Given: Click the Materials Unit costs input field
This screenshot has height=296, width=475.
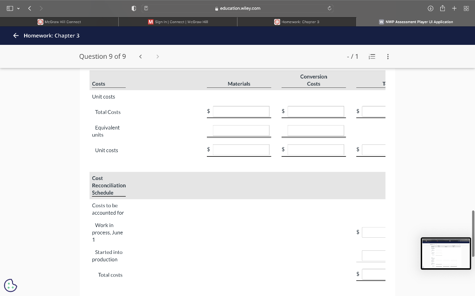Looking at the screenshot, I should click(x=241, y=149).
